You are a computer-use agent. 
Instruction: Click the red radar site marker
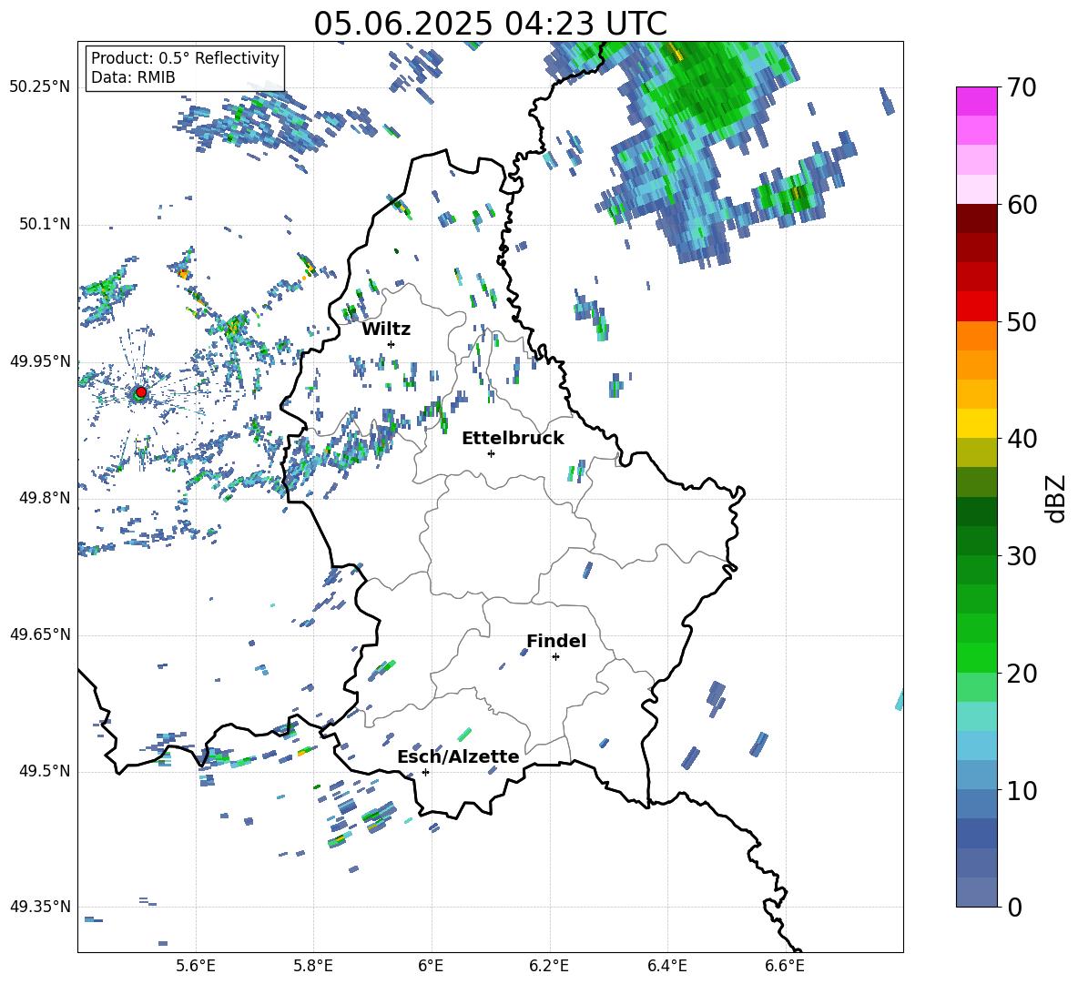point(140,392)
